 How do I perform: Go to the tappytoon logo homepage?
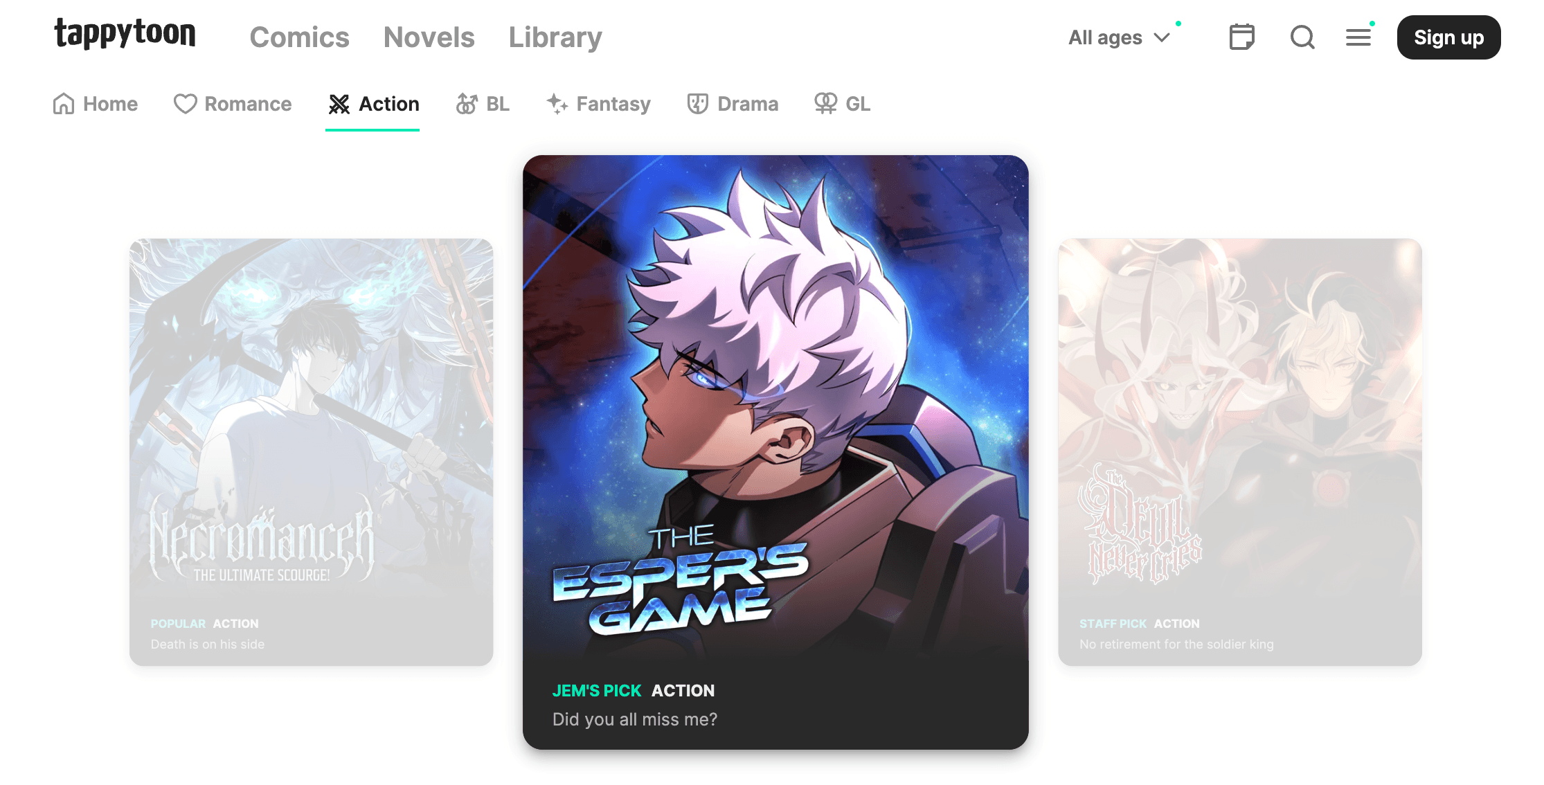click(125, 34)
